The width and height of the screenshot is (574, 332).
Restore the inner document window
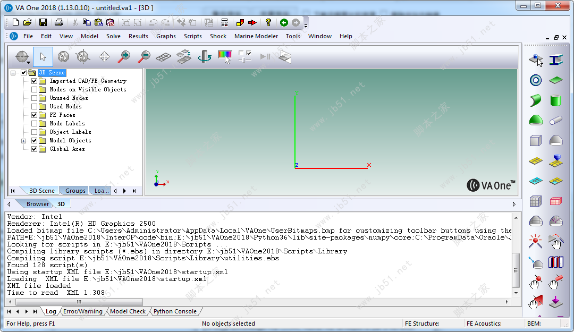556,37
